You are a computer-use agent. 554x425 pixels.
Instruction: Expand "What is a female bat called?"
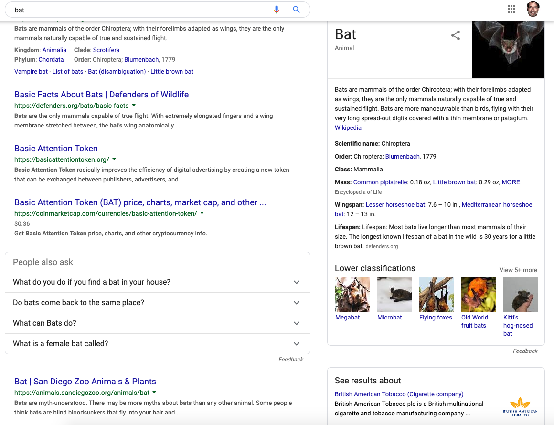[x=158, y=344]
